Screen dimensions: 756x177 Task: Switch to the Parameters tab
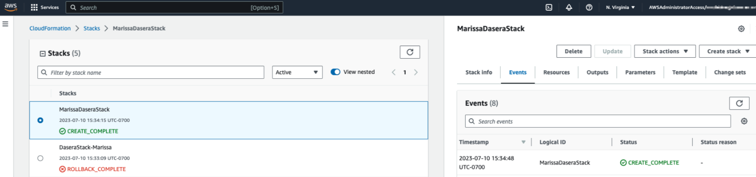[640, 73]
